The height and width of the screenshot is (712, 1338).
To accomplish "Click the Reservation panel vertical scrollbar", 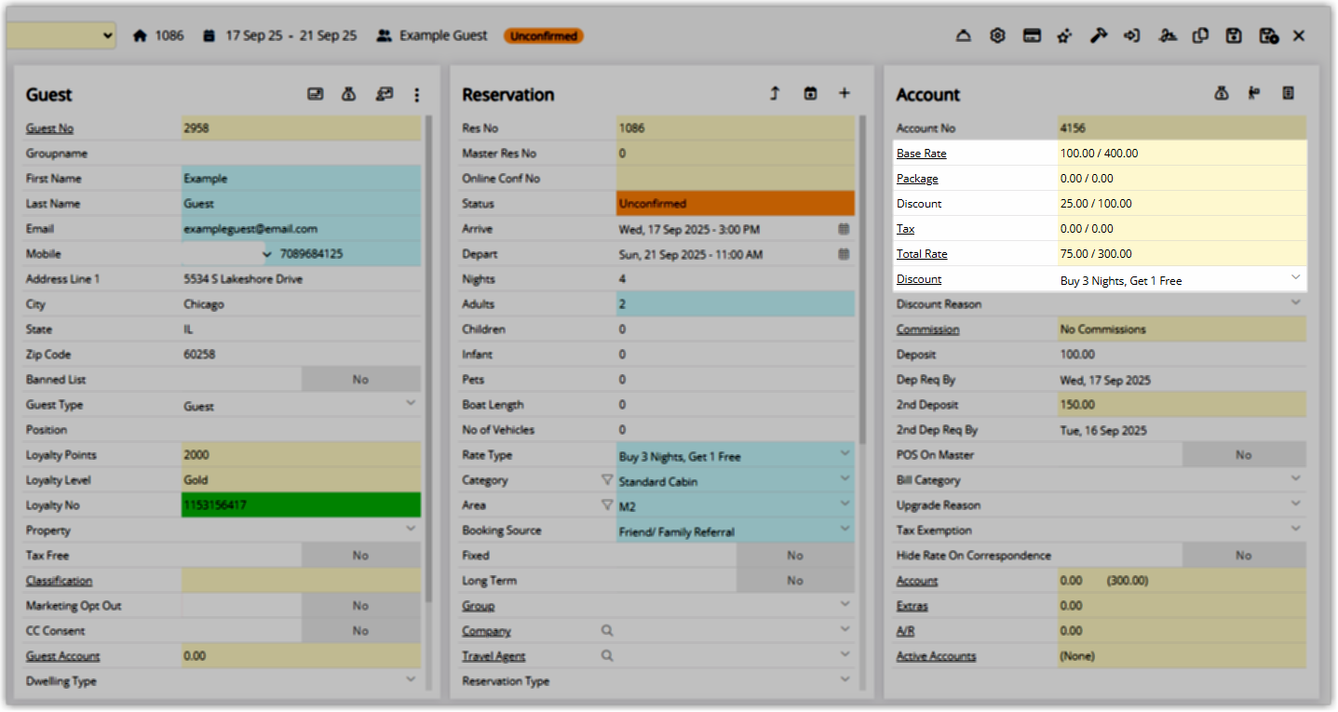I will pos(861,279).
